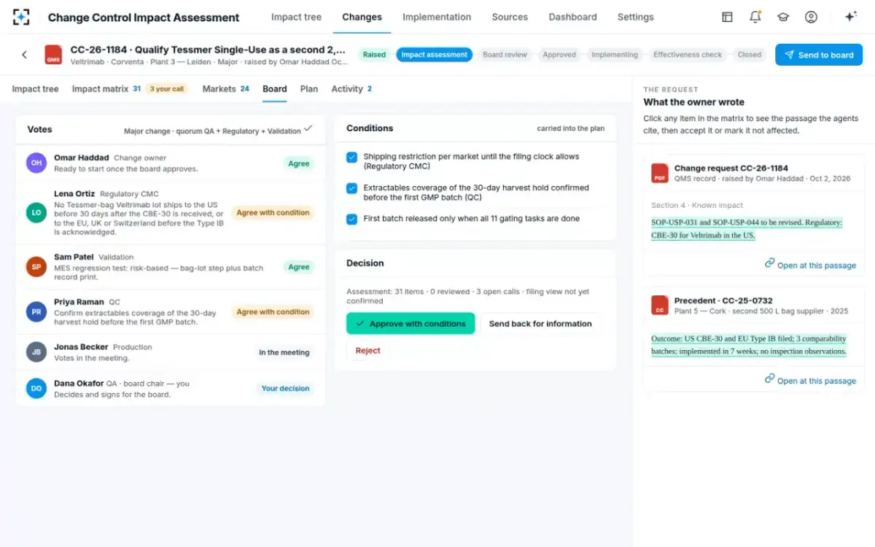Screen dimensions: 875x547
Task: Click the Closed stage pill
Action: tap(750, 55)
